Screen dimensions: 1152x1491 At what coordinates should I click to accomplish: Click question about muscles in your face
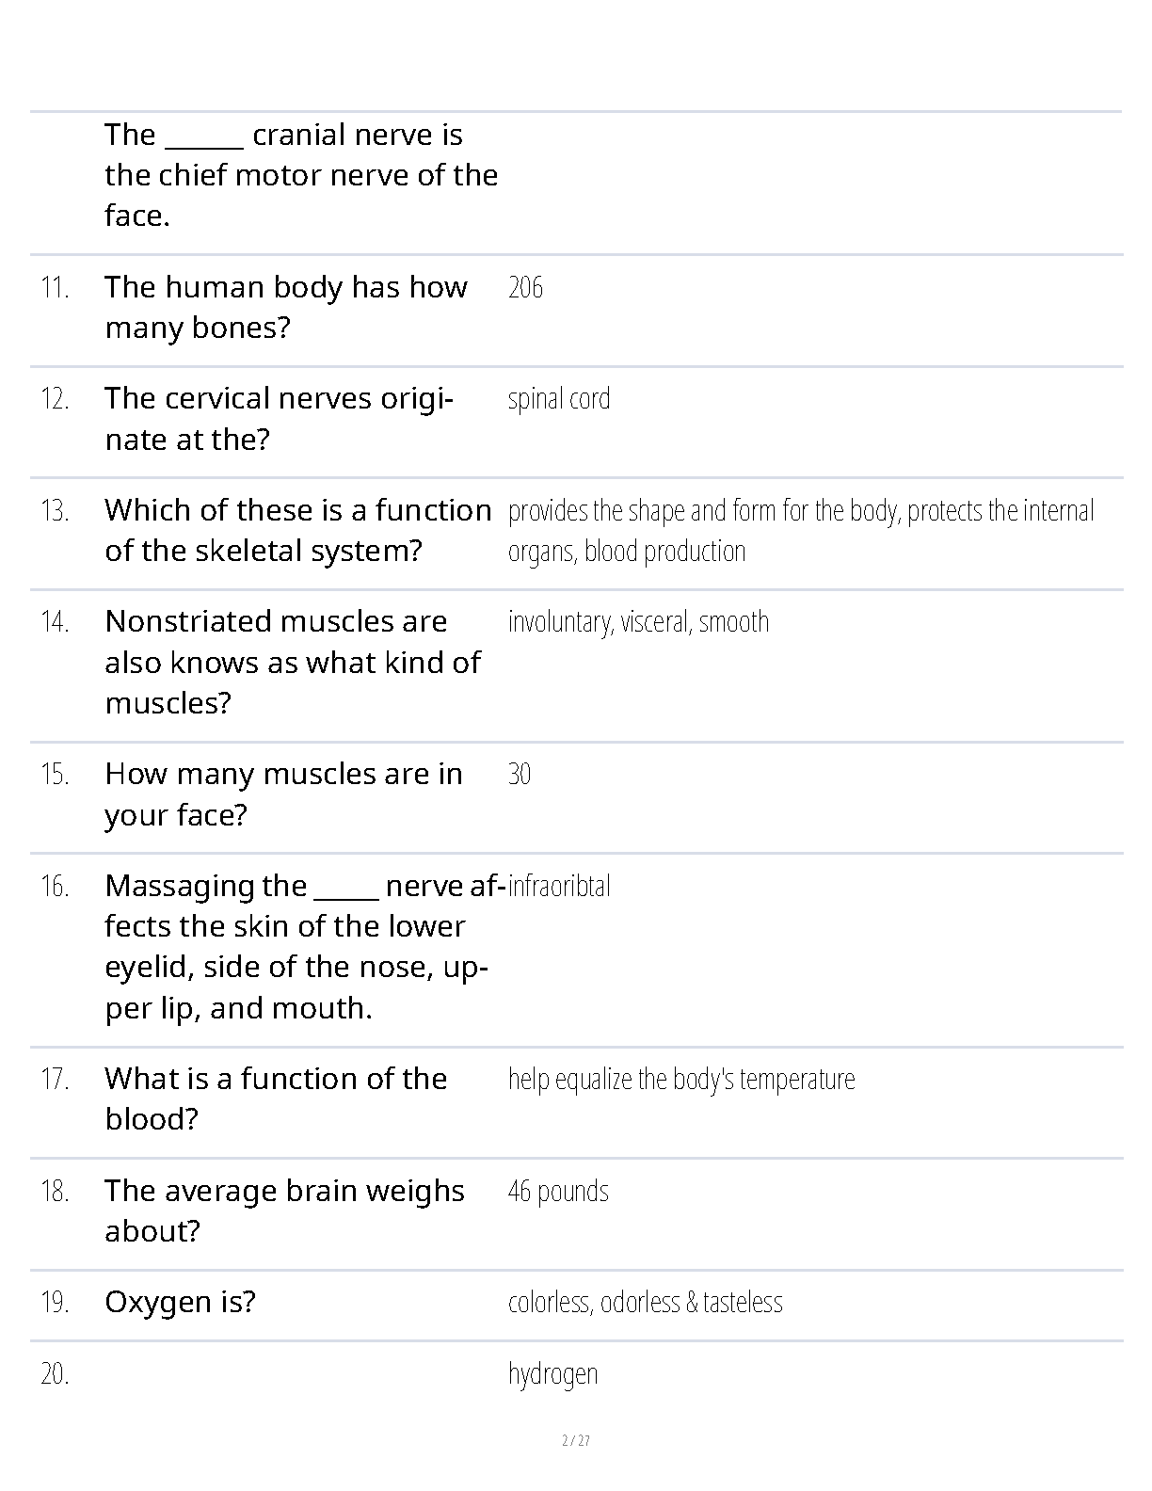click(x=284, y=794)
